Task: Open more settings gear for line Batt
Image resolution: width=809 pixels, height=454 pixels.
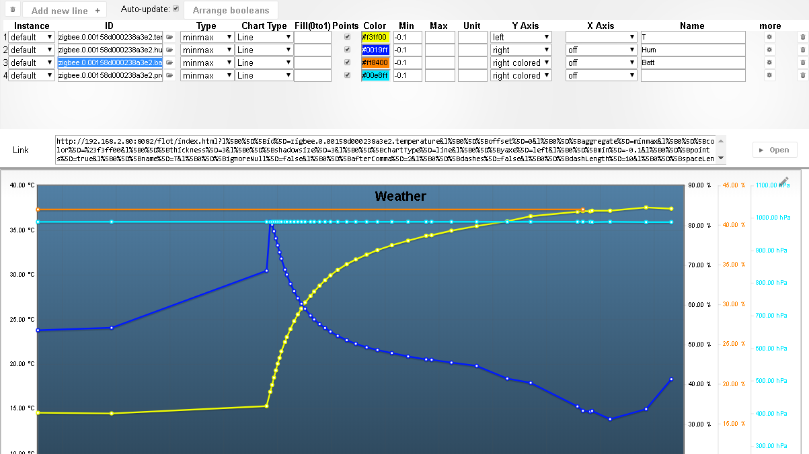Action: click(x=770, y=62)
